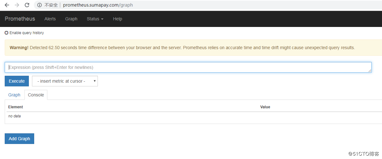This screenshot has width=382, height=159.
Task: Expand the Status dropdown menu
Action: (x=95, y=19)
